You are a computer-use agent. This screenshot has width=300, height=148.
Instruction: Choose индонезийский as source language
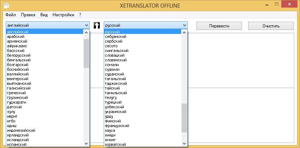(x=45, y=131)
